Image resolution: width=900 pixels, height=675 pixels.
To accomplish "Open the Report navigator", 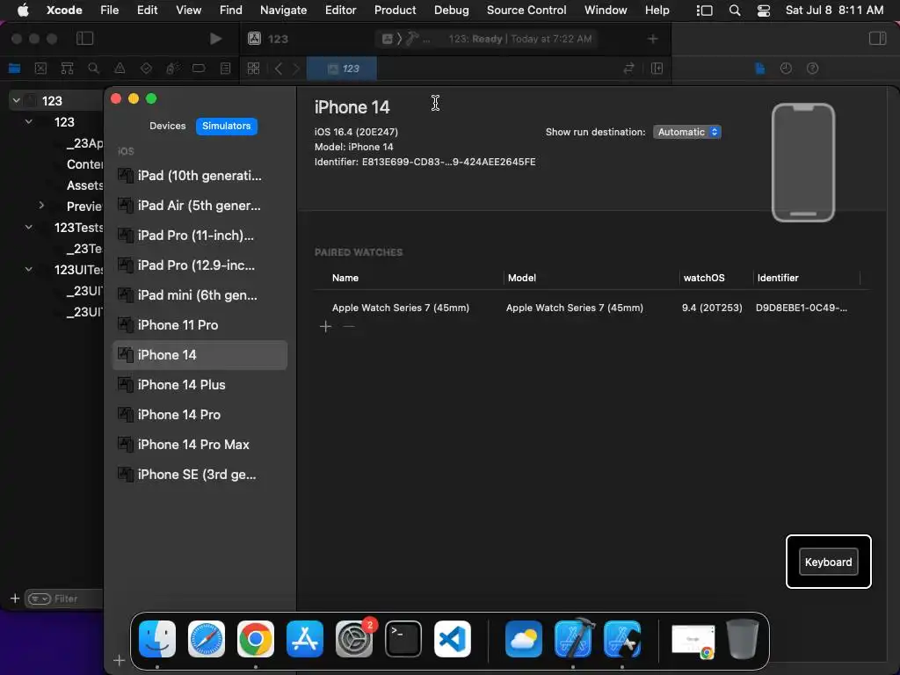I will (225, 69).
